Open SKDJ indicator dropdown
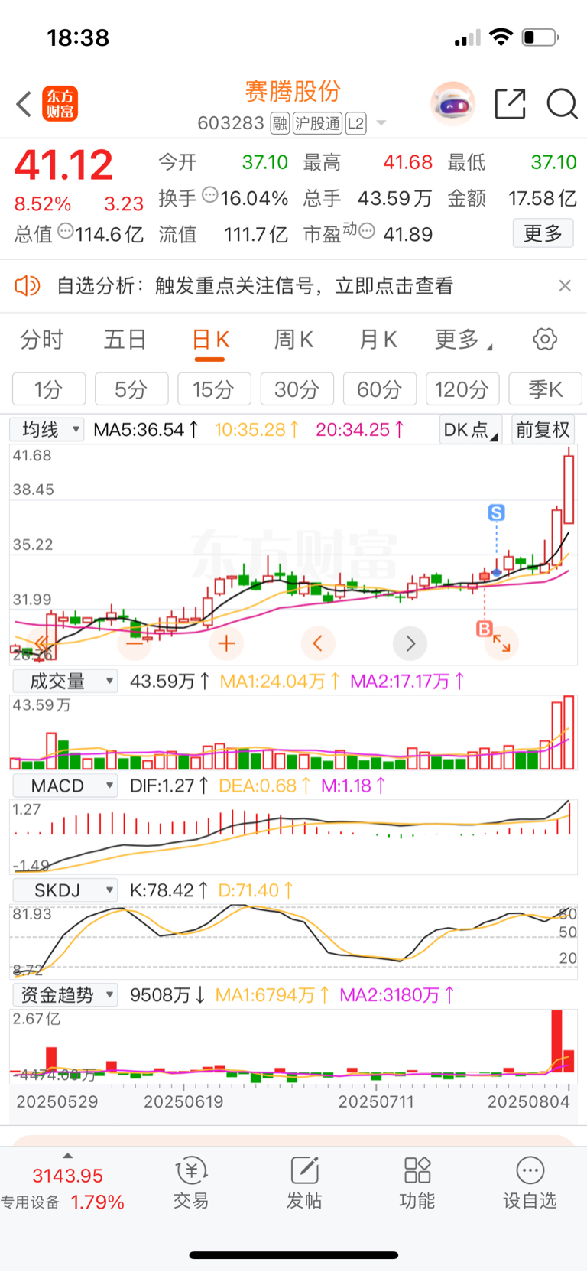This screenshot has height=1272, width=587. point(65,890)
